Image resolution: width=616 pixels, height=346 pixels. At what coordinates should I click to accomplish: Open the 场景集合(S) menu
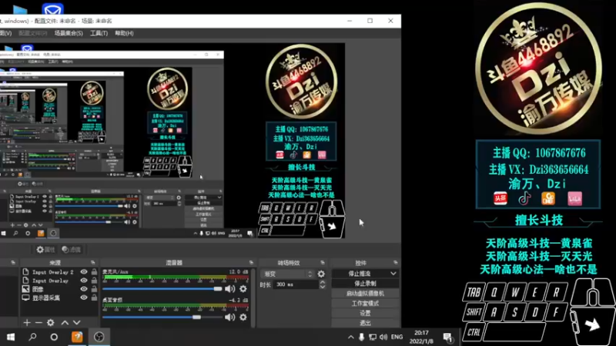coord(69,33)
